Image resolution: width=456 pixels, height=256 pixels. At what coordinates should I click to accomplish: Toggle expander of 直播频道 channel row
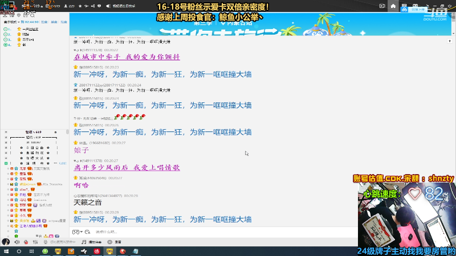point(6,152)
